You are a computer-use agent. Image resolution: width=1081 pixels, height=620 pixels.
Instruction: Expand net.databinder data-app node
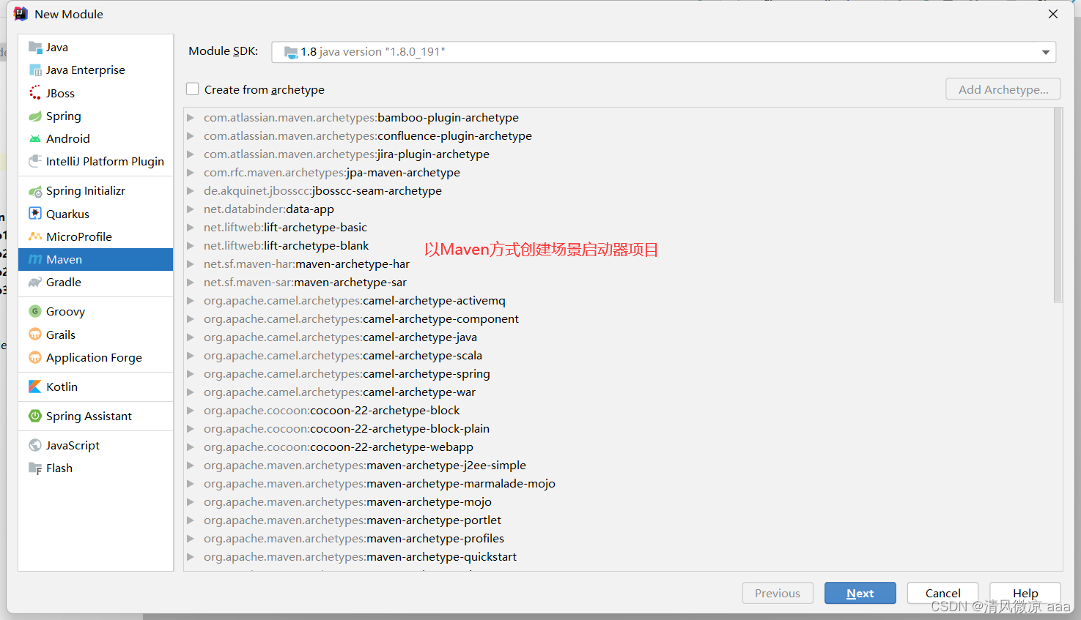pyautogui.click(x=191, y=209)
